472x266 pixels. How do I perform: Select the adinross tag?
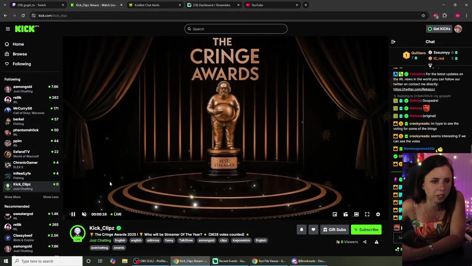[153, 241]
